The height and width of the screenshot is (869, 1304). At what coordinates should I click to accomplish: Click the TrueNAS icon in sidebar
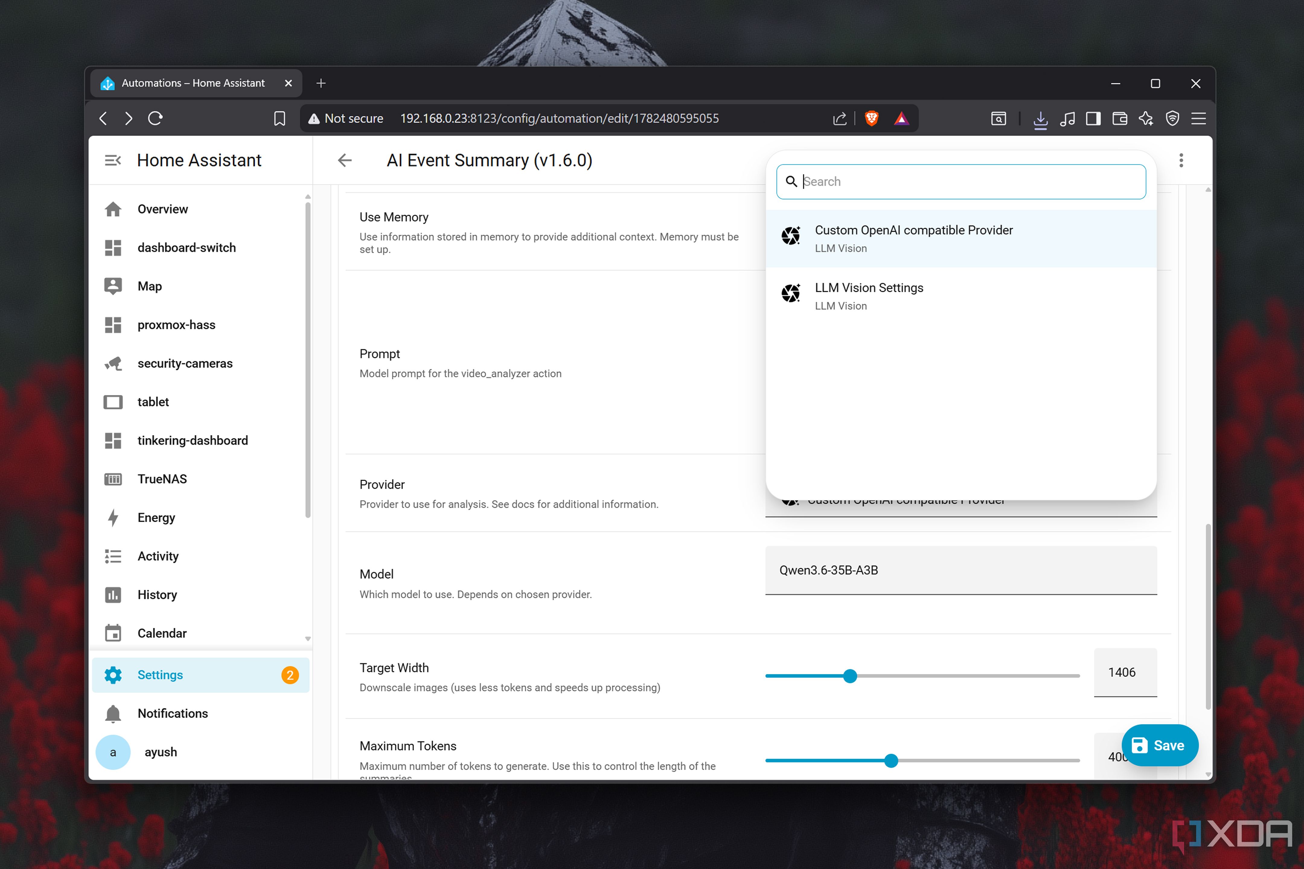click(113, 479)
